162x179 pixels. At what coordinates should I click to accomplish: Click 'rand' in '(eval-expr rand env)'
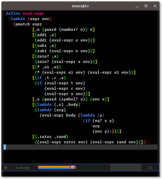[x=121, y=142]
